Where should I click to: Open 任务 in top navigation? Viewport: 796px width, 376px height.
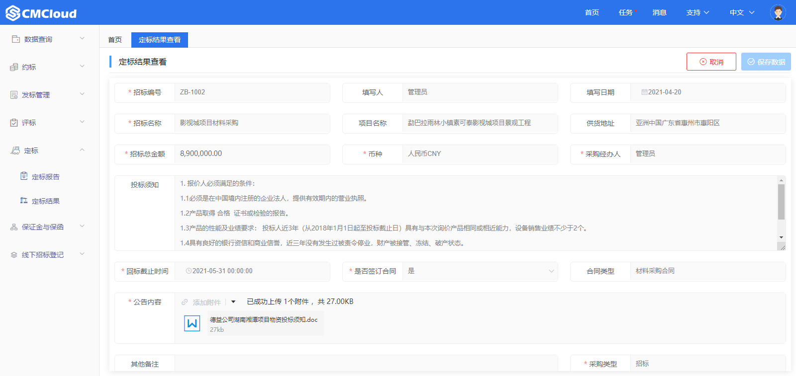[x=626, y=12]
